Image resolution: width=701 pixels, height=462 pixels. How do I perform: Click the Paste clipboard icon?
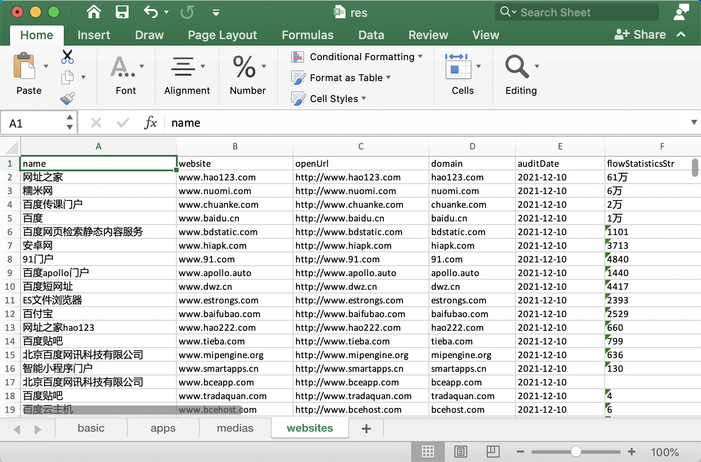[25, 67]
